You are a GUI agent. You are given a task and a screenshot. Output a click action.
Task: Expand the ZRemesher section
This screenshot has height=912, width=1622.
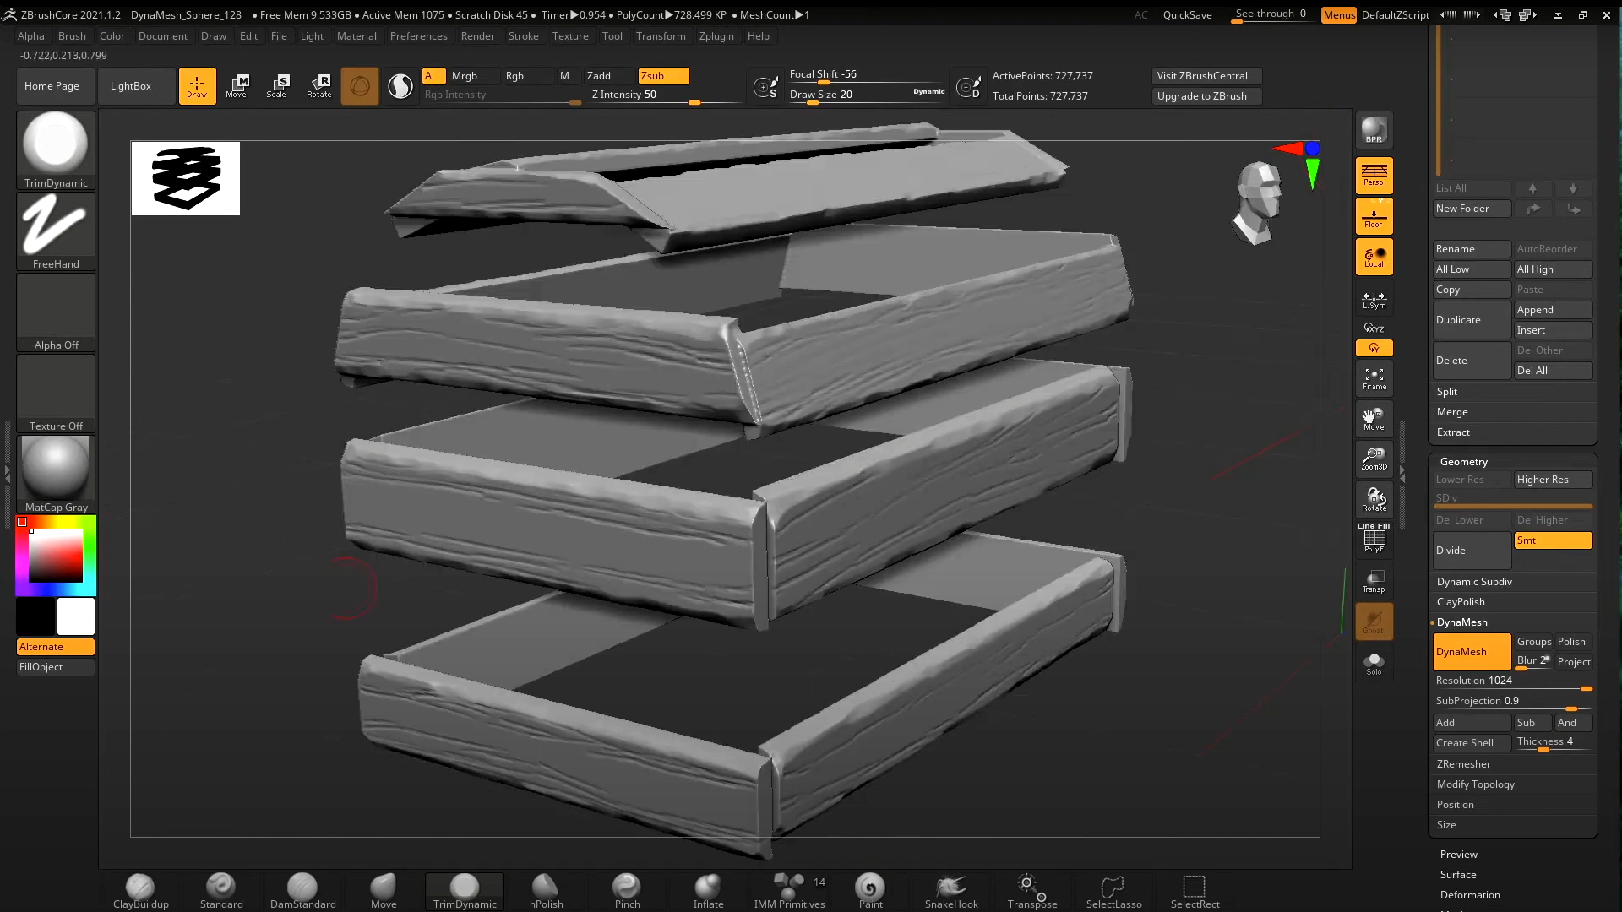tap(1463, 764)
